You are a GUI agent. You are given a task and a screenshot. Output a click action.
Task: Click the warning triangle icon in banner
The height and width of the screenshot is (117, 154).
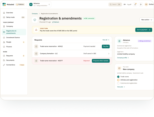(x=36, y=30)
